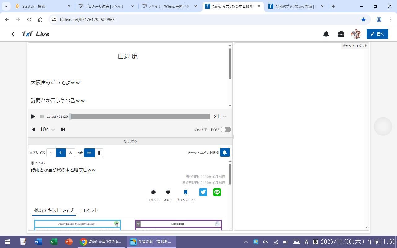Open the x1 playback speed dropdown
Screen dimensions: 397x248
220,117
